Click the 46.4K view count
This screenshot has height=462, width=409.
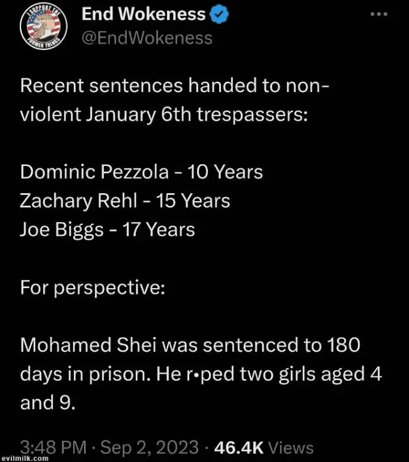point(238,447)
